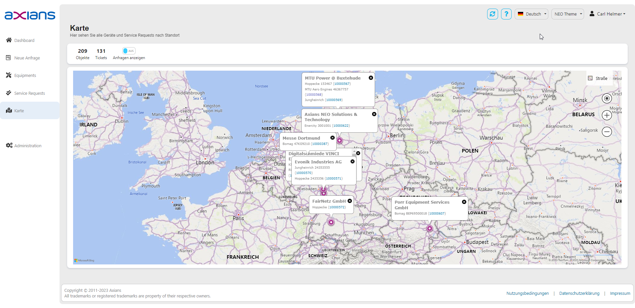The width and height of the screenshot is (635, 308).
Task: Click the Axians logo
Action: coord(30,15)
